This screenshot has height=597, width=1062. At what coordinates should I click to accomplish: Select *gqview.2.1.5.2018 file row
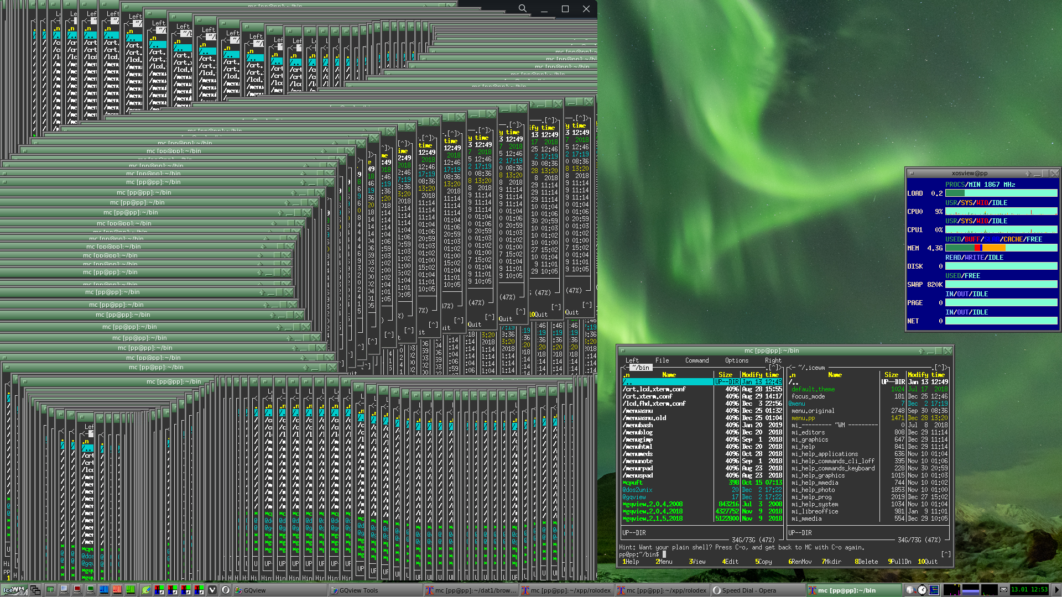point(702,519)
